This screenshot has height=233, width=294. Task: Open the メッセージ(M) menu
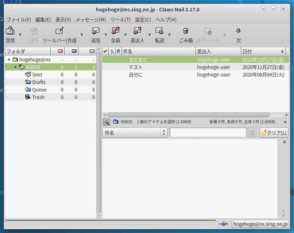[91, 20]
